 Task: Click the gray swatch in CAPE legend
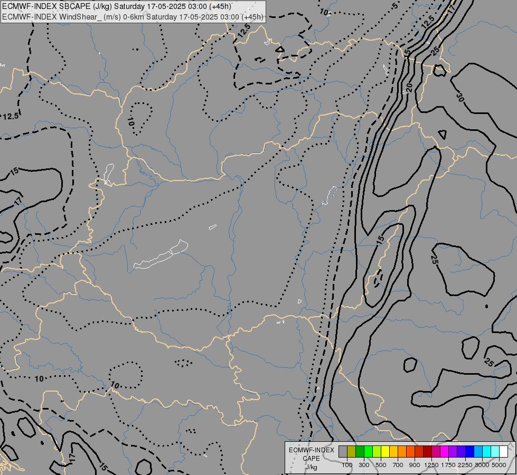click(x=343, y=451)
